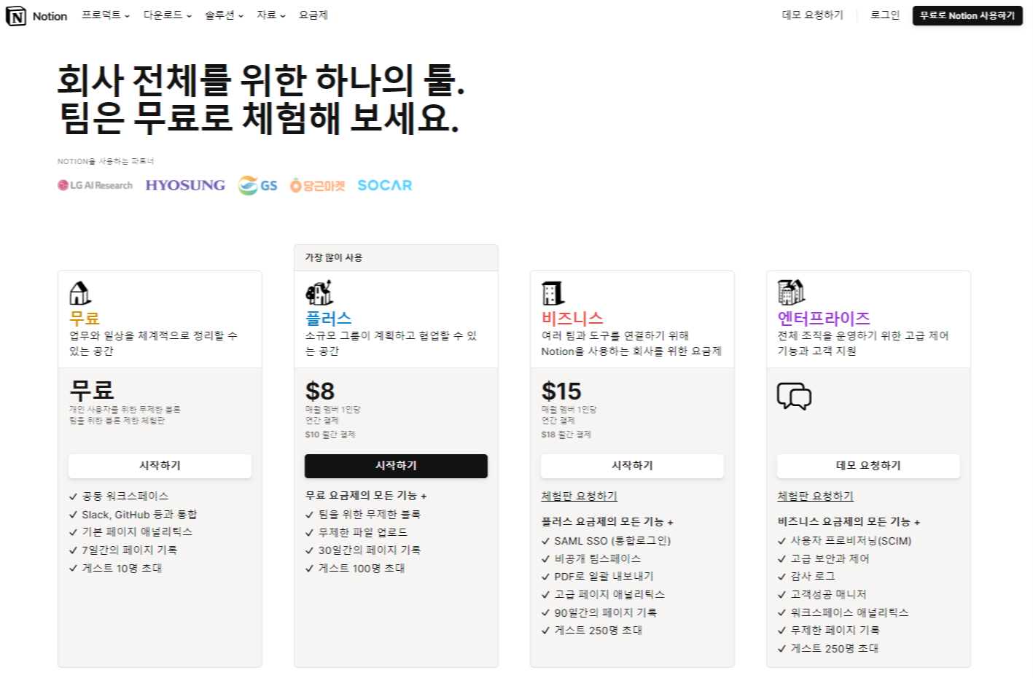The image size is (1033, 678).
Task: Click the 무료 plan title in orange
Action: 85,319
